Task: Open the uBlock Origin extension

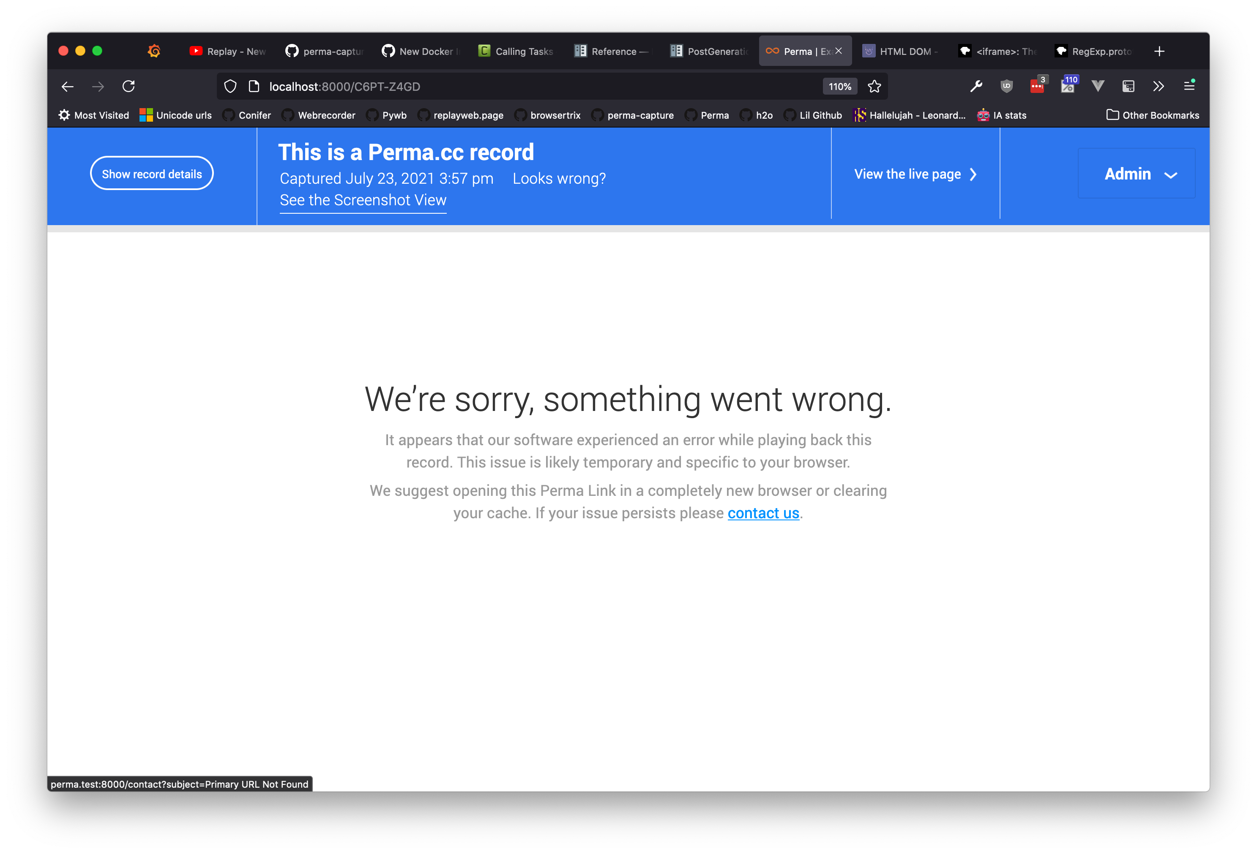Action: point(1007,87)
